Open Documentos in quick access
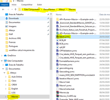Viewport: 110px width, 100px height. (15, 22)
